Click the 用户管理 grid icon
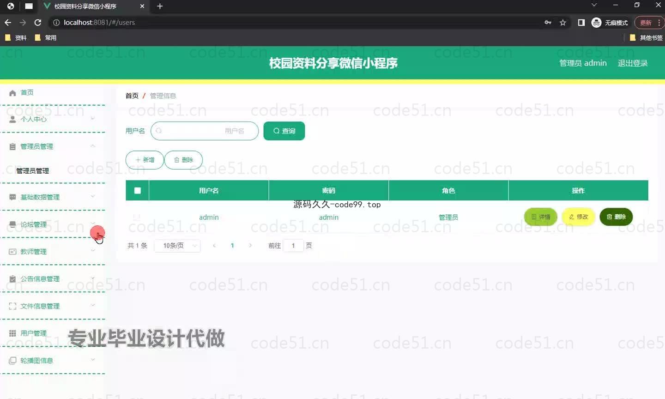This screenshot has height=399, width=665. pyautogui.click(x=12, y=333)
